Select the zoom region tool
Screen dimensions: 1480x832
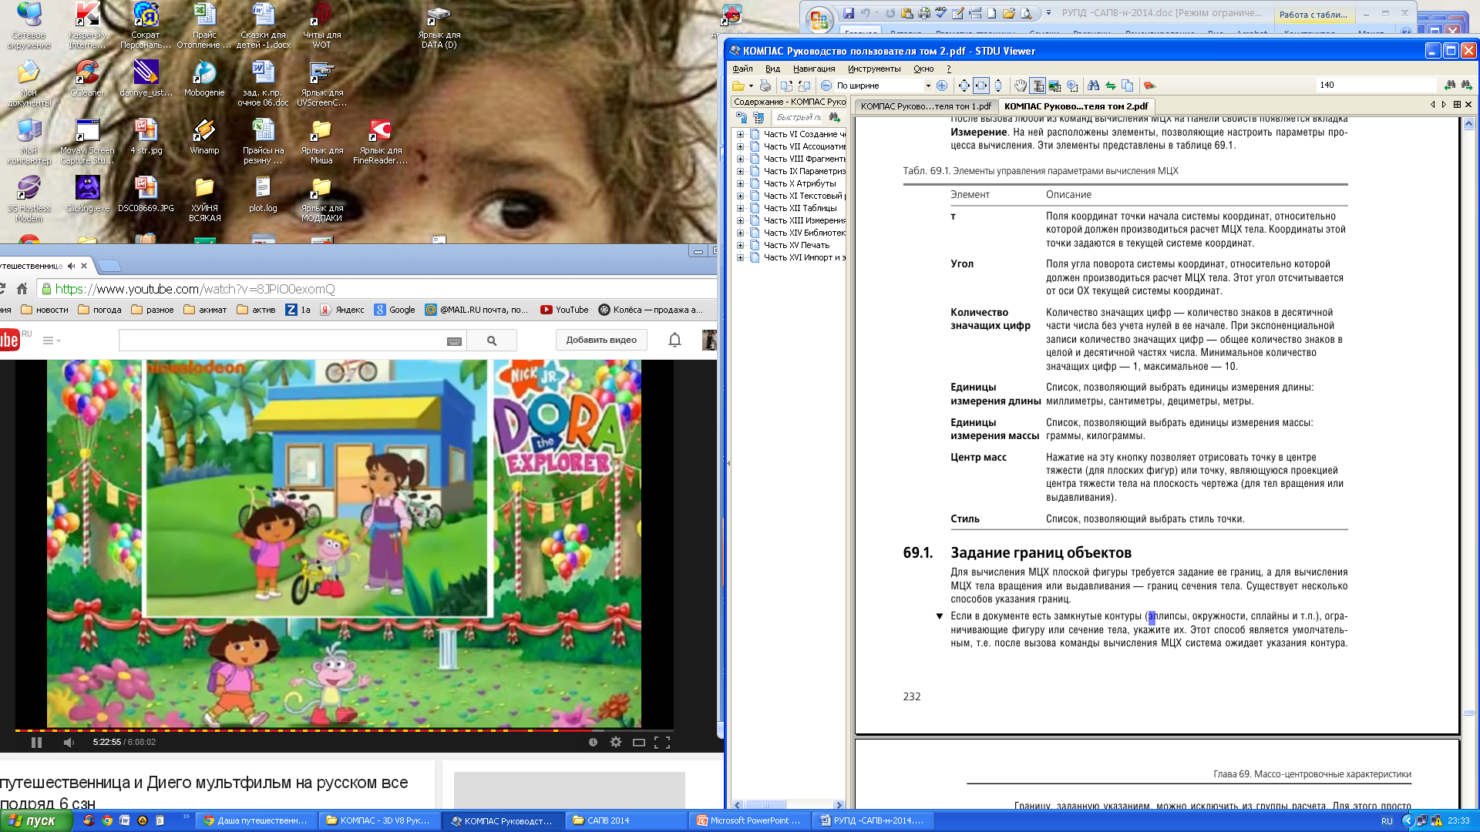1072,86
